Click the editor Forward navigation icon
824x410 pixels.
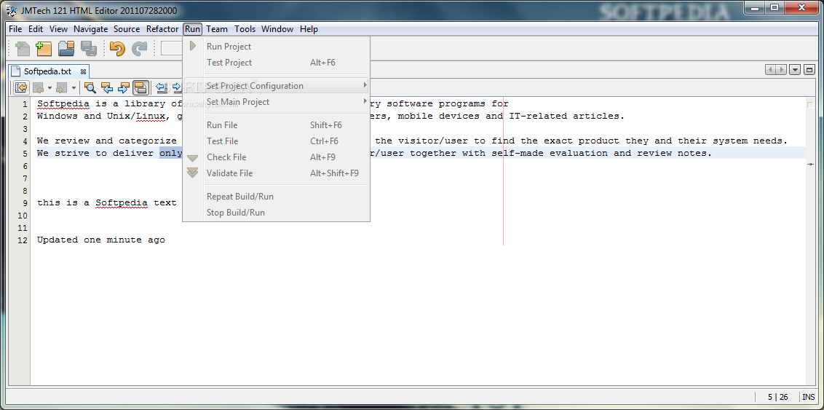[61, 87]
